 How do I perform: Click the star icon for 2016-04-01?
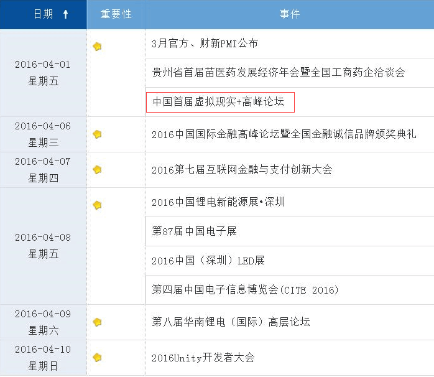click(97, 47)
